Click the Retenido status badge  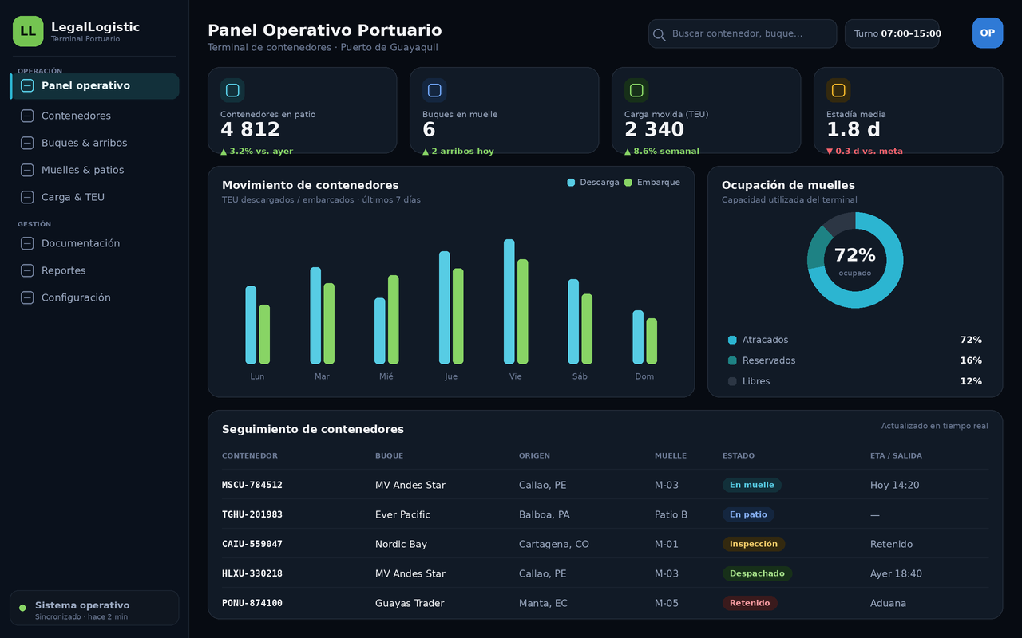750,603
